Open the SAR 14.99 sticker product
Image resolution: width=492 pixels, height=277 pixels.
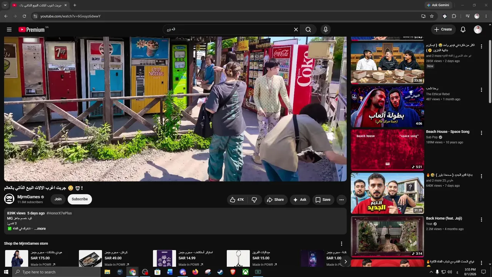pyautogui.click(x=165, y=259)
